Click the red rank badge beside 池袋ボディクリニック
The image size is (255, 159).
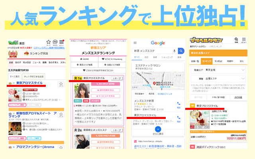[192, 147]
